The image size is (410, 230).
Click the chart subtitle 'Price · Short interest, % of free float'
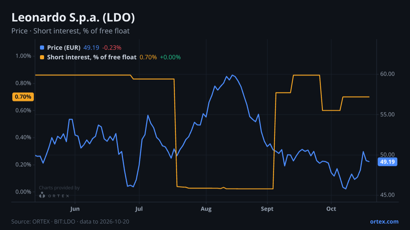tap(70, 31)
